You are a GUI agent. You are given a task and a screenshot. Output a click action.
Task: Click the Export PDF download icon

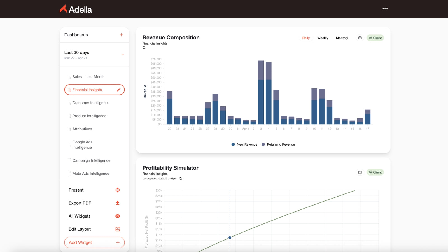[118, 203]
